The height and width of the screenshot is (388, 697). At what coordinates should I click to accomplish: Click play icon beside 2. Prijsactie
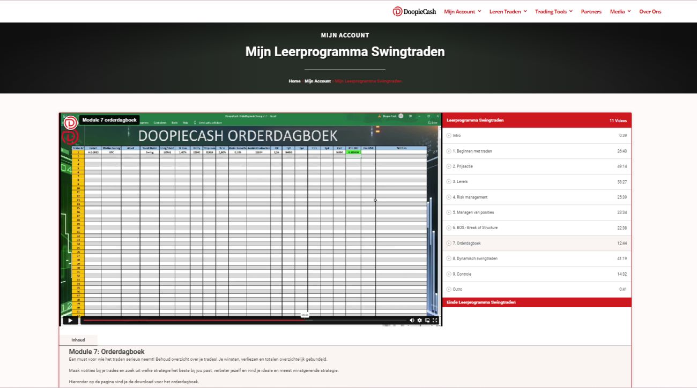(449, 166)
